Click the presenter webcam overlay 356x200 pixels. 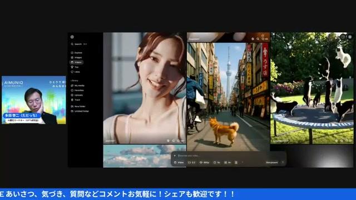[34, 100]
